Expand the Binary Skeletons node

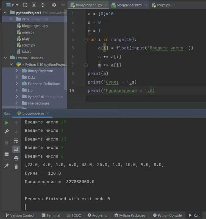point(17,71)
